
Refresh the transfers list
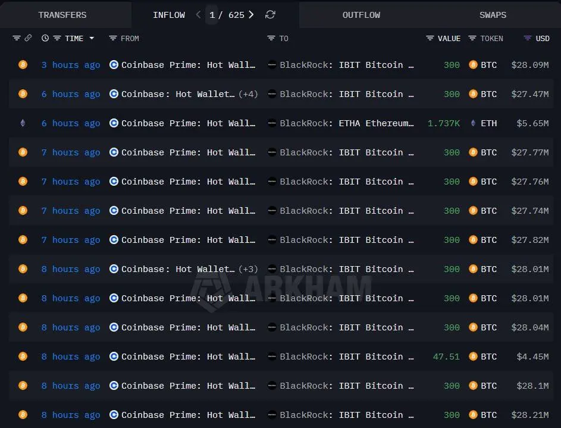point(270,15)
